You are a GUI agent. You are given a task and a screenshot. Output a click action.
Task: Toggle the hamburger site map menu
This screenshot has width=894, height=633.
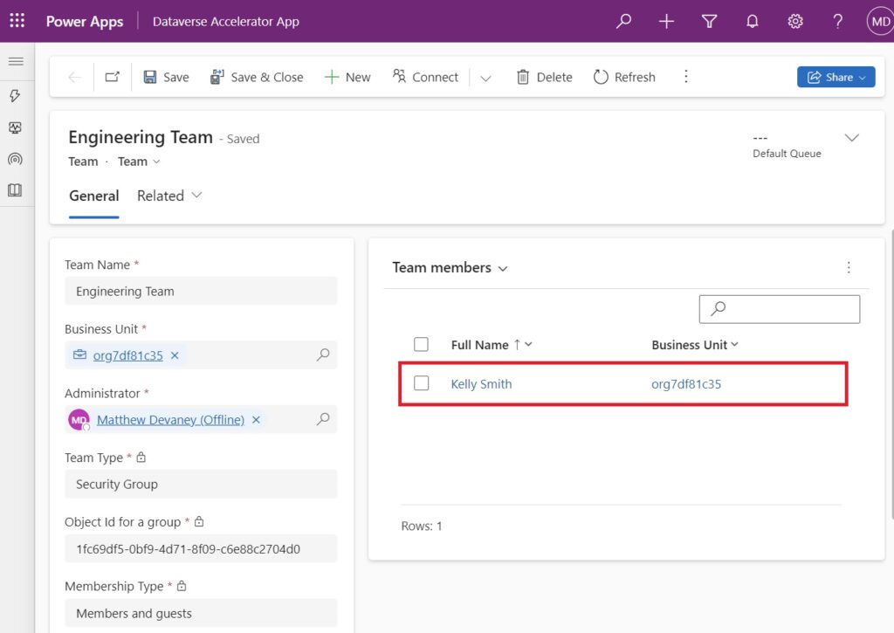click(16, 61)
